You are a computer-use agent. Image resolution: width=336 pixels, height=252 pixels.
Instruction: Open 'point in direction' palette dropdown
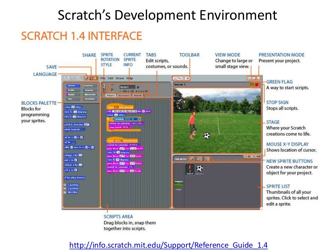tap(87, 124)
